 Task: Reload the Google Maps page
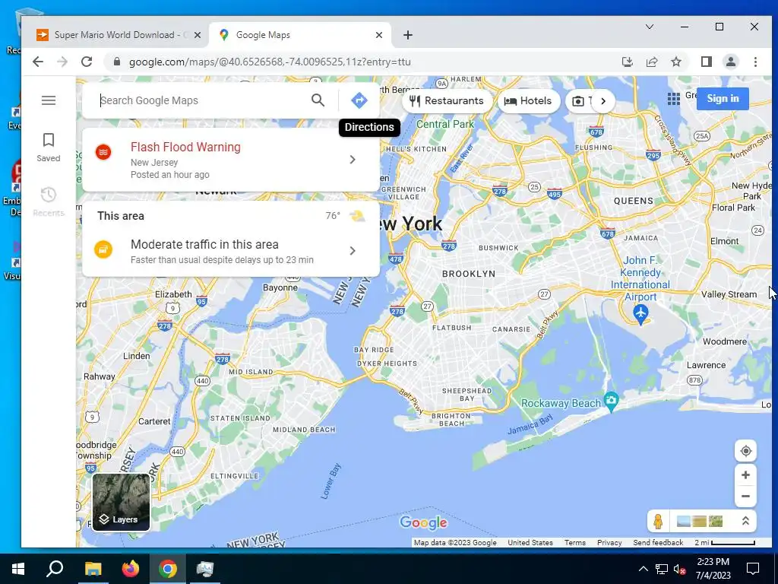(x=87, y=62)
